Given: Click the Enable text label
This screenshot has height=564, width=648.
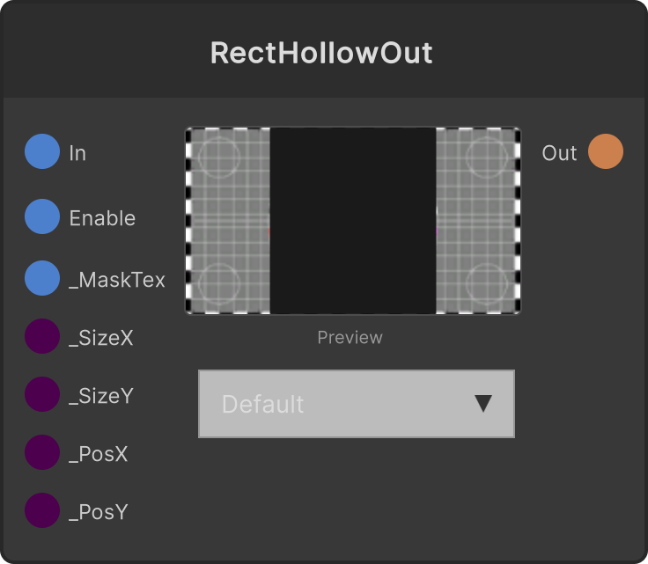Looking at the screenshot, I should 102,218.
